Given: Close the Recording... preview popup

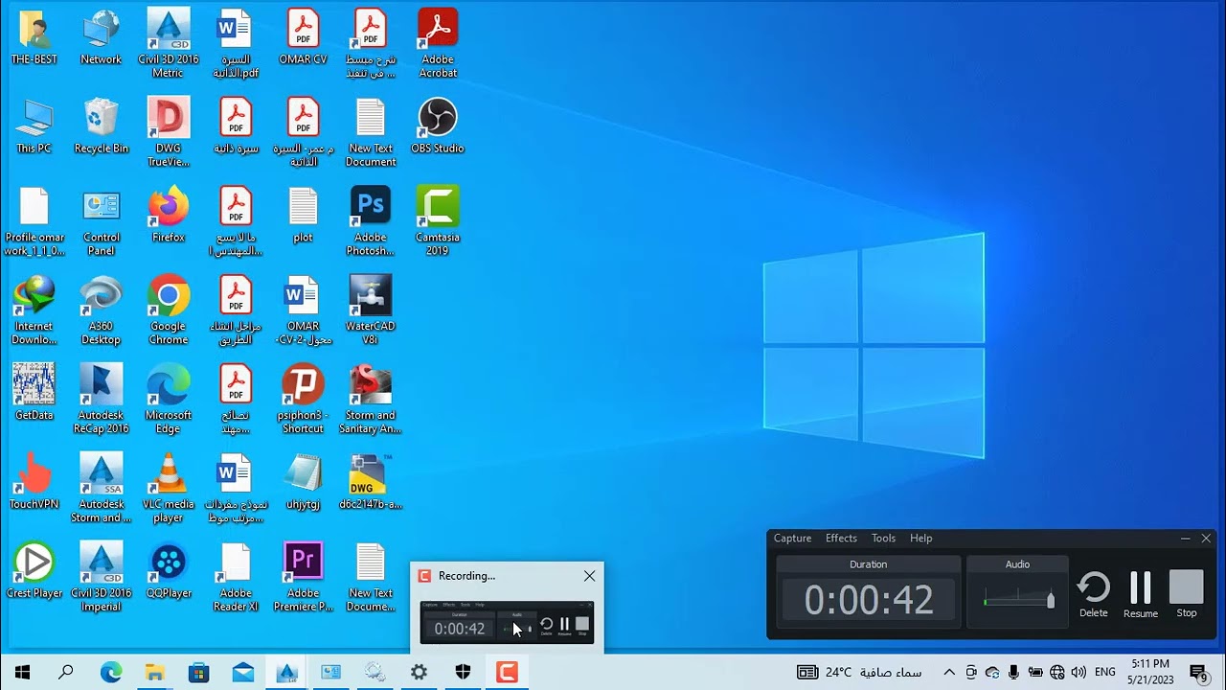Looking at the screenshot, I should (x=589, y=576).
